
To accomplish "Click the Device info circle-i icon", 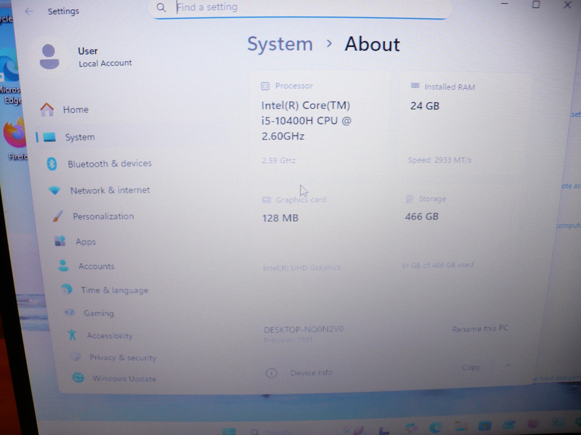I will (x=271, y=373).
